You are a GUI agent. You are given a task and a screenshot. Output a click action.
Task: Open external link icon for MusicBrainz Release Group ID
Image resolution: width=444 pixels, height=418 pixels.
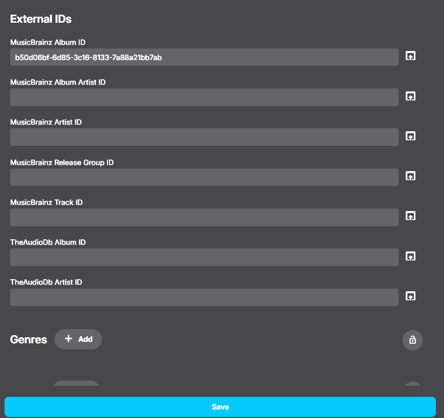(410, 176)
